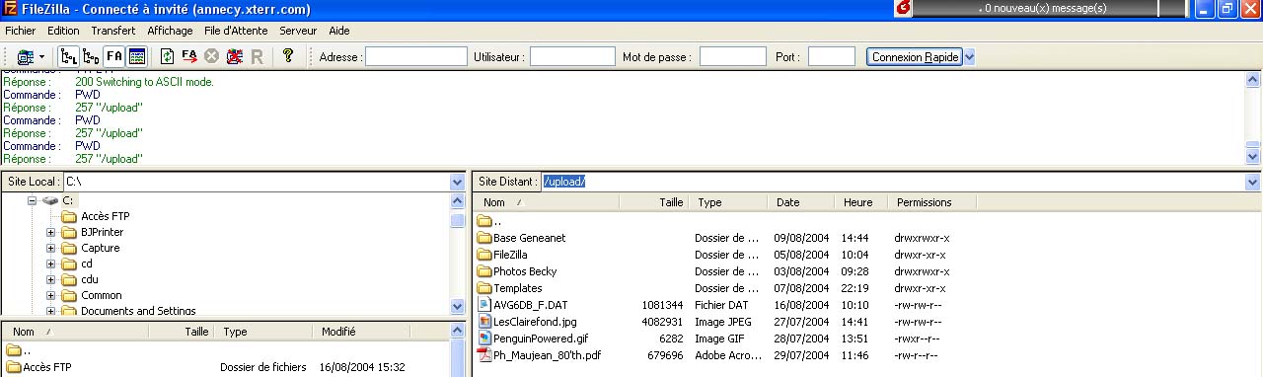The height and width of the screenshot is (377, 1263).
Task: Click the Ph_Maujean_80'th.pdf file icon
Action: pyautogui.click(x=484, y=355)
